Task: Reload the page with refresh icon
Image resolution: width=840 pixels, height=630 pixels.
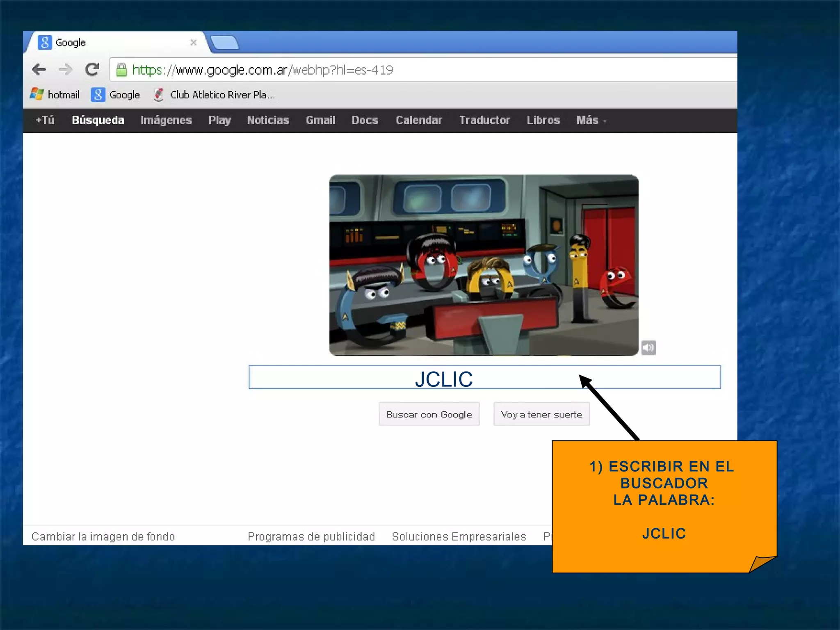Action: pos(92,69)
